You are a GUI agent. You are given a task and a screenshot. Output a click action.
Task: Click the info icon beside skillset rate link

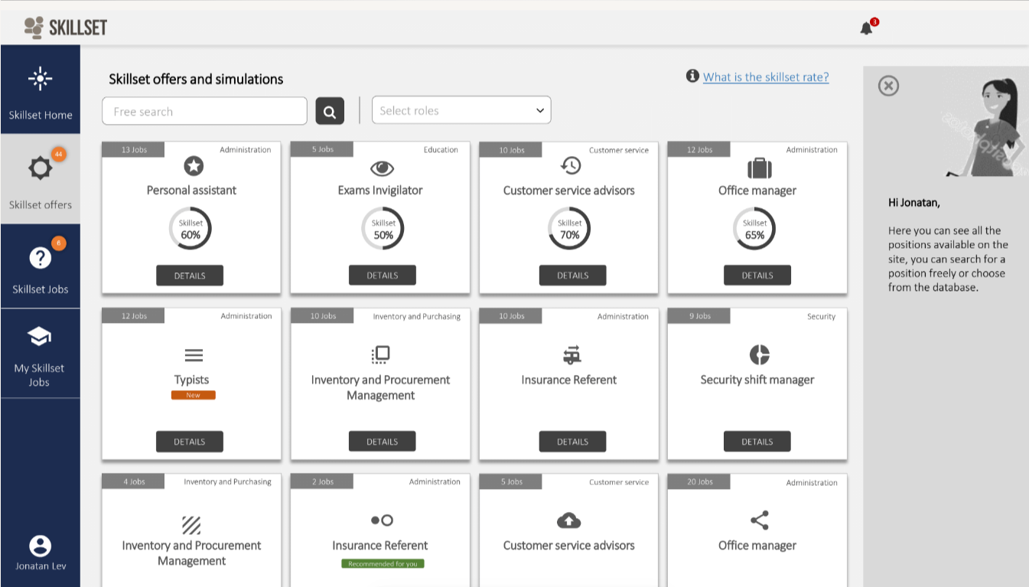click(692, 76)
